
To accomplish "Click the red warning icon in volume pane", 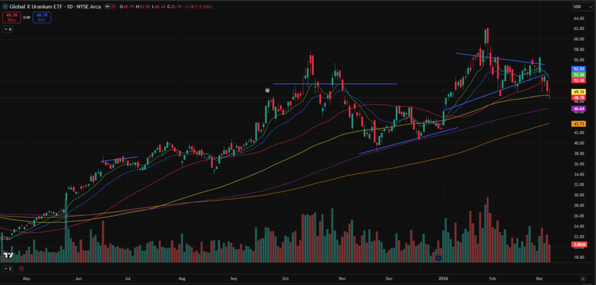I will (22, 269).
